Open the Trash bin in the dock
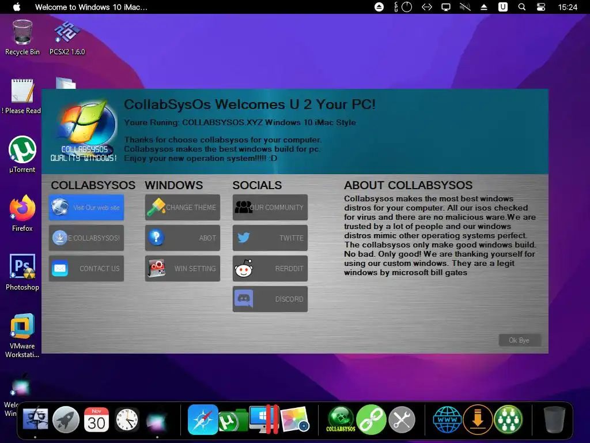This screenshot has height=443, width=590. coord(554,419)
